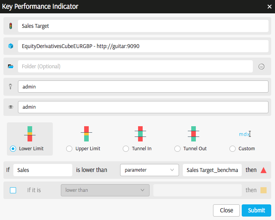
Task: Click the Sales Target_benchma parameter field
Action: pyautogui.click(x=212, y=170)
